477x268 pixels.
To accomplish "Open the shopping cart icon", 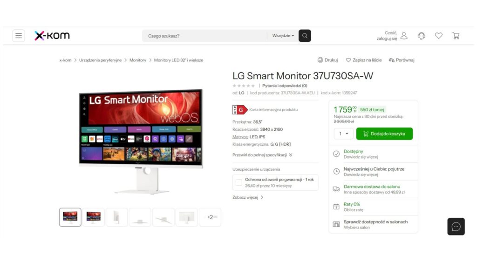I will pyautogui.click(x=456, y=36).
